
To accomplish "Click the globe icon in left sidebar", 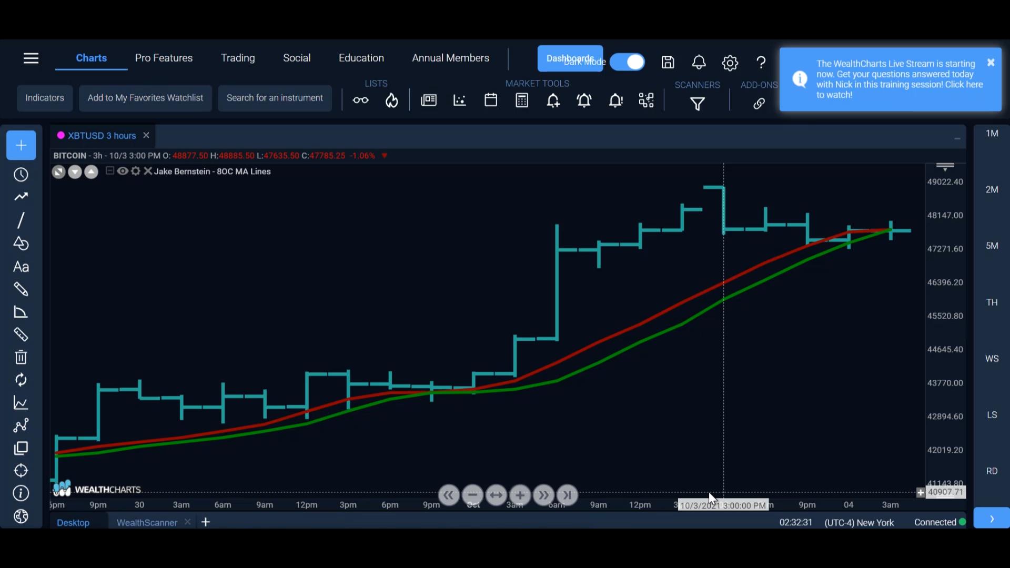I will coord(21,516).
